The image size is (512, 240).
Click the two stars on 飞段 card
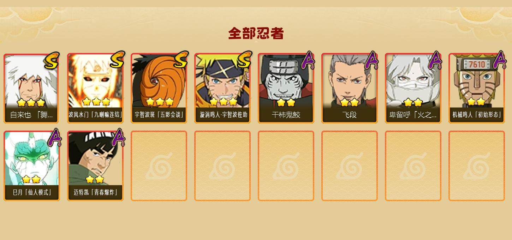point(350,102)
